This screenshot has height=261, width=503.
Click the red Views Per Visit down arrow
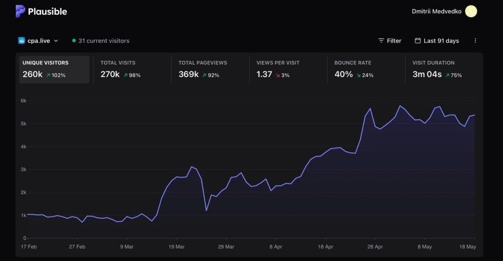click(278, 75)
